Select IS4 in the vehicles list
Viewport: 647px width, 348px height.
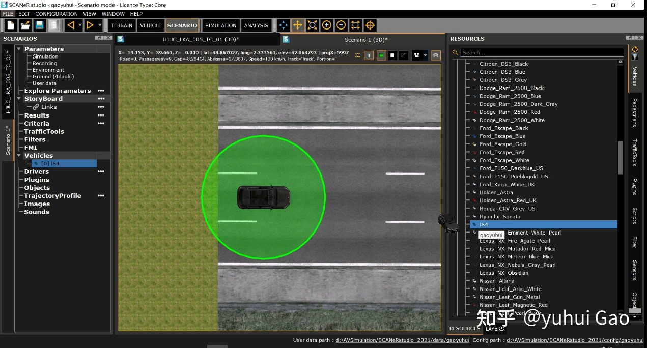[543, 224]
